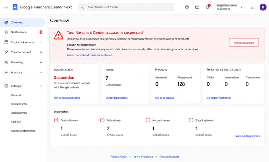Viewport: 269px width, 162px height.
Task: Follow Go to diagnostics link
Action: point(116,97)
